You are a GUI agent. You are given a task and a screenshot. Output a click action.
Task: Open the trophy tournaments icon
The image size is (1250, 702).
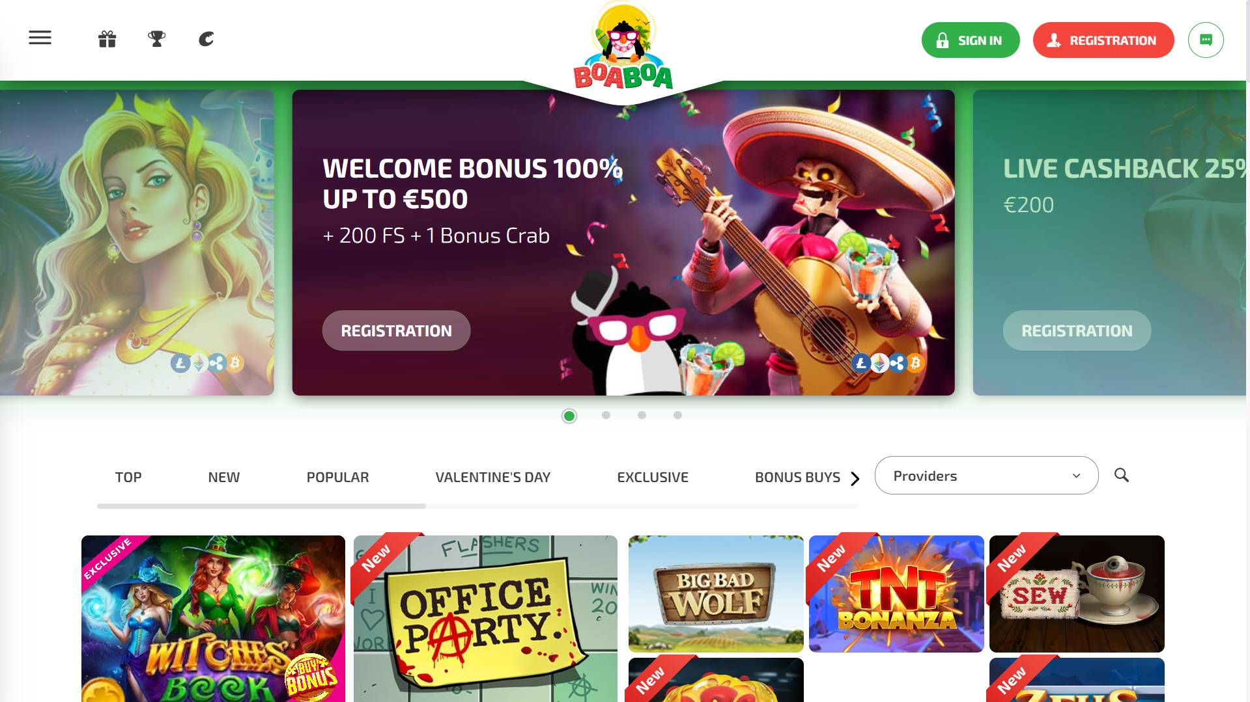coord(157,39)
